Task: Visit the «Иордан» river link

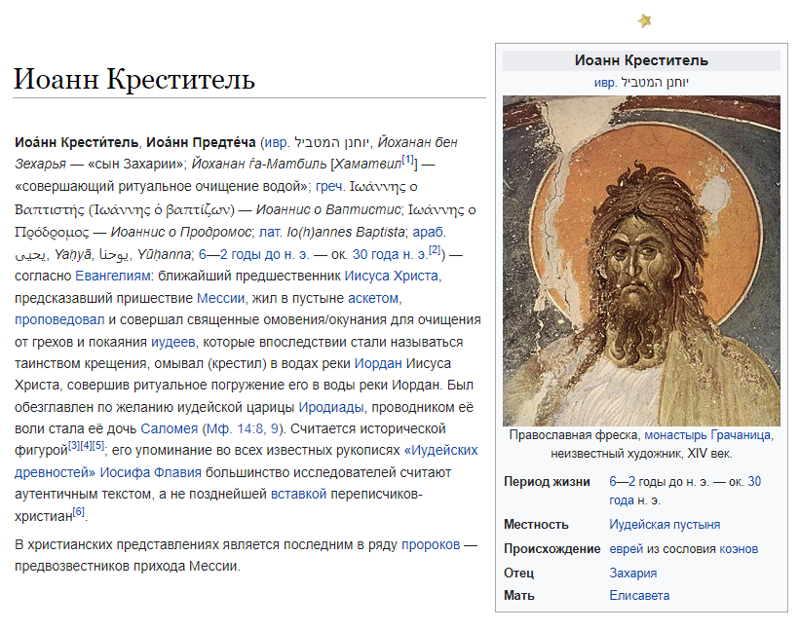Action: 378,363
